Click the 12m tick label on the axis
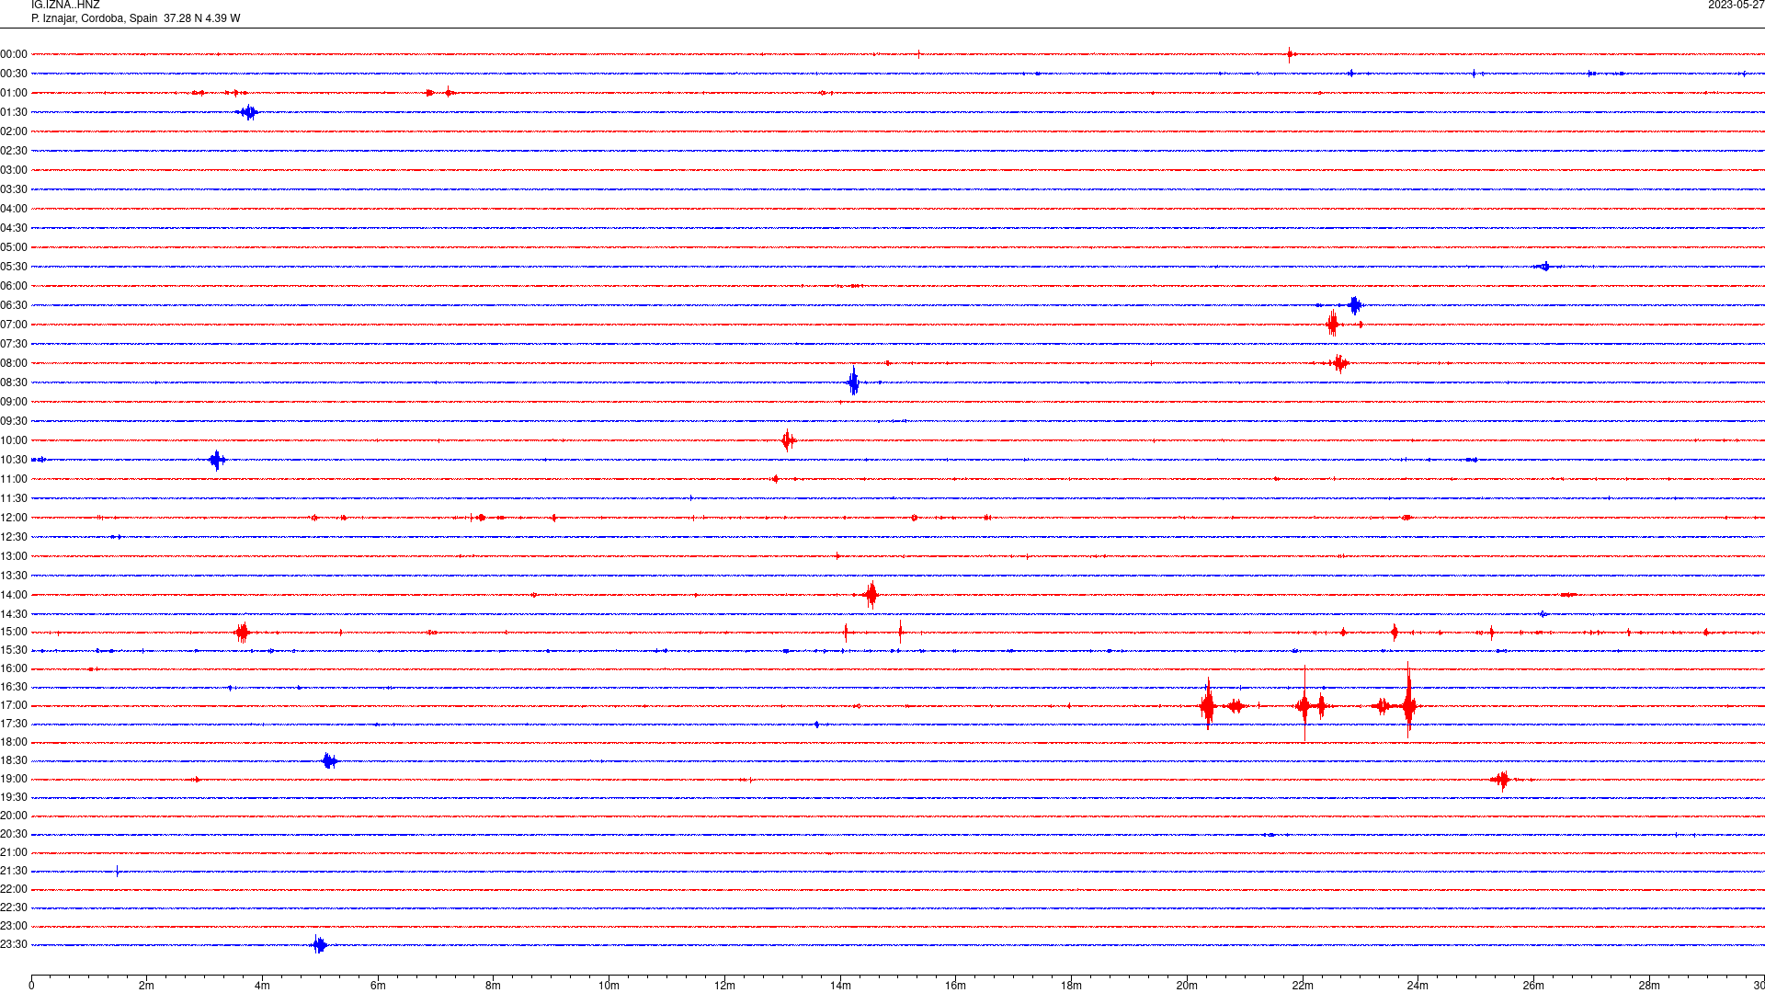Viewport: 1765px width, 993px height. 724,986
